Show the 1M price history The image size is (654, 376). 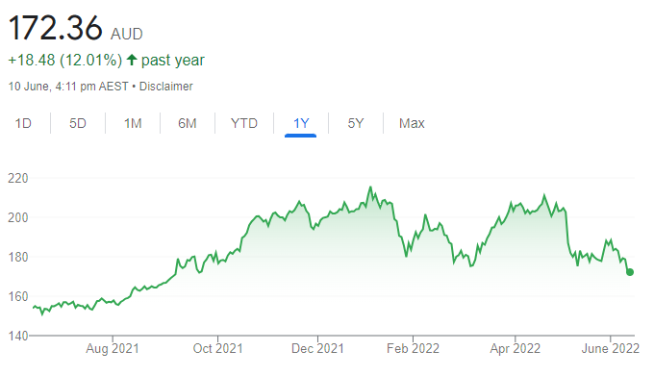pyautogui.click(x=133, y=123)
